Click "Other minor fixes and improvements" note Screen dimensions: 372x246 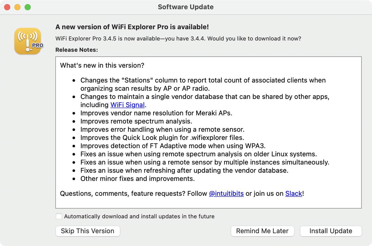coord(137,179)
